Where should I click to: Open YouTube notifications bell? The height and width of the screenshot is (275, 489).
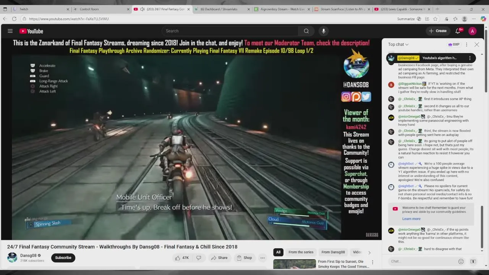click(458, 31)
